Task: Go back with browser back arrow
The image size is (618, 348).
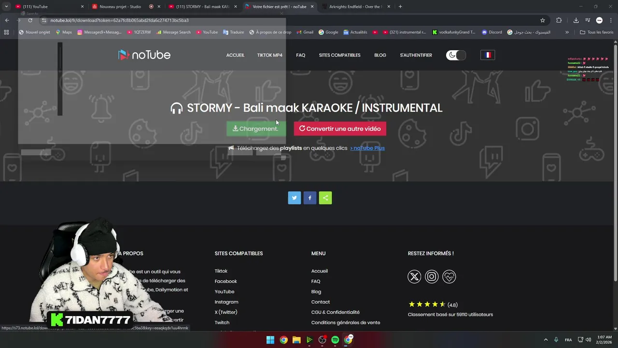Action: pos(7,20)
